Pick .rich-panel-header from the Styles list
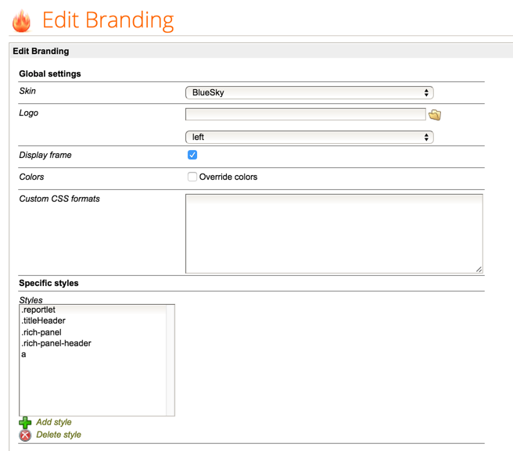This screenshot has width=513, height=451. 56,343
